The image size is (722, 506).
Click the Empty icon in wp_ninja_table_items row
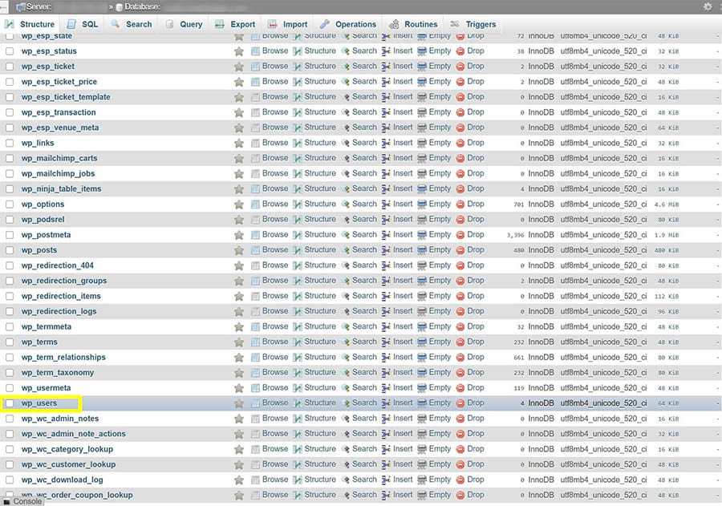422,189
